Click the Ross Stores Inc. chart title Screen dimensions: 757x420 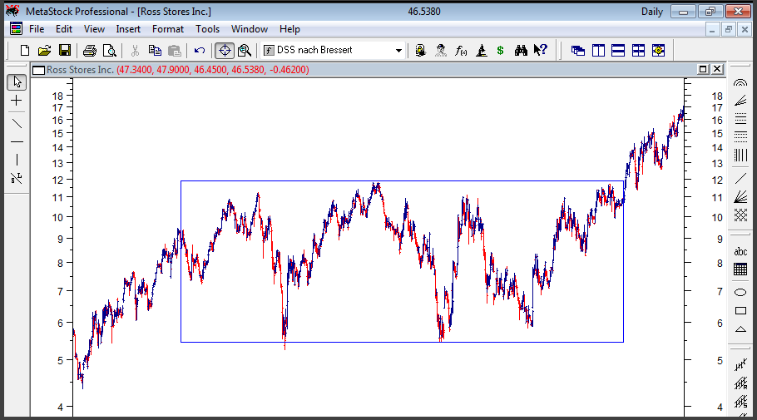(x=80, y=70)
